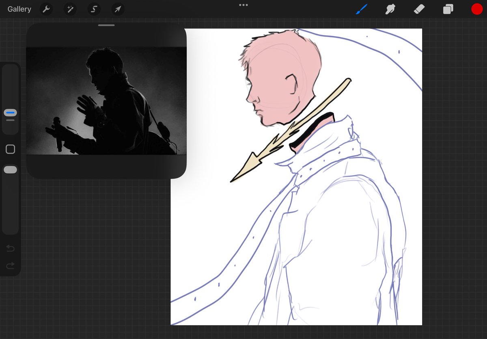Select the Adjustments magic wand
This screenshot has width=487, height=339.
(70, 9)
